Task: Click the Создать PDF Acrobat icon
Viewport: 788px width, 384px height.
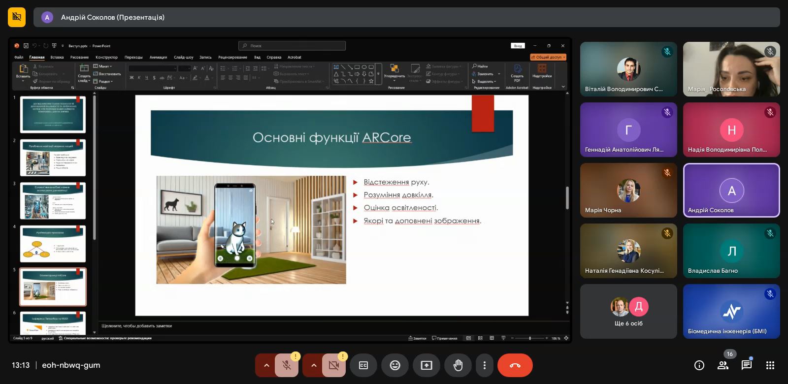Action: point(517,69)
